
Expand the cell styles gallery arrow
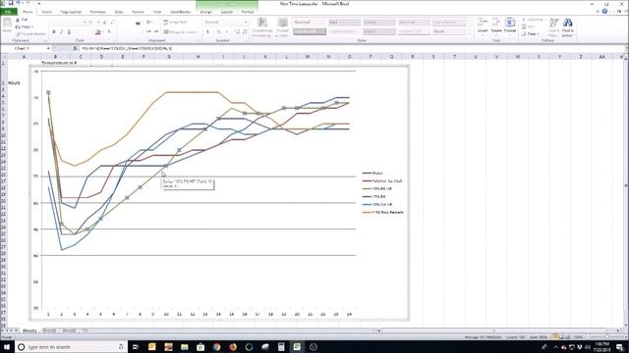pos(470,34)
